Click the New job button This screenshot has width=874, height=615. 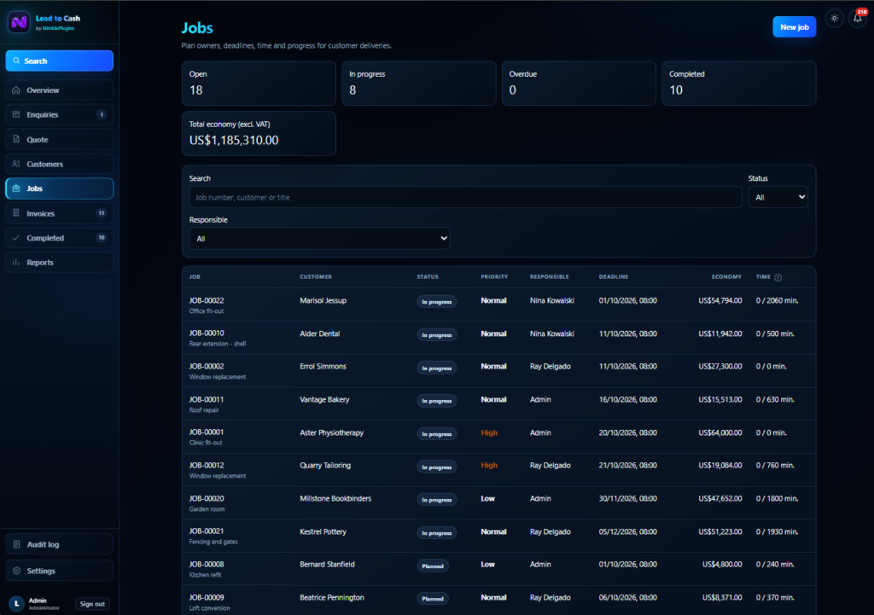coord(795,26)
